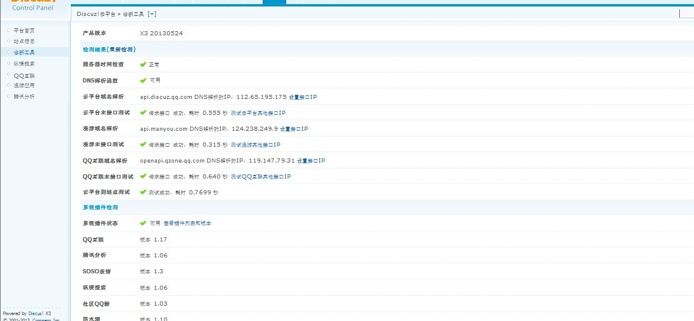Open QQ互联 in the sidebar menu
Screen dimensions: 694x321
click(x=24, y=75)
